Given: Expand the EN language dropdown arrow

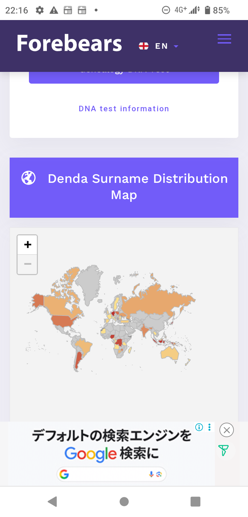Looking at the screenshot, I should click(176, 46).
